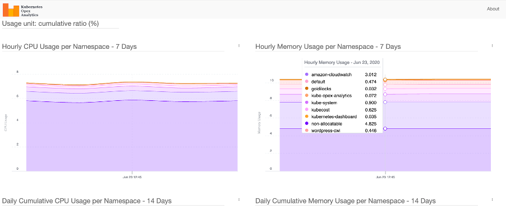The width and height of the screenshot is (506, 223).
Task: Click the value 3.012 in tooltip
Action: (370, 75)
